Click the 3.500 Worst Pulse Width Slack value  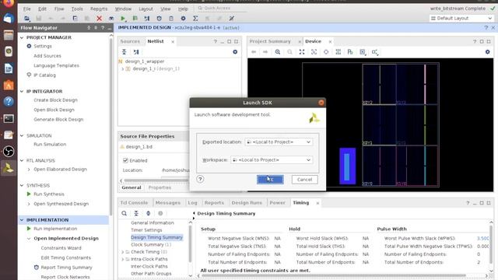pos(482,239)
